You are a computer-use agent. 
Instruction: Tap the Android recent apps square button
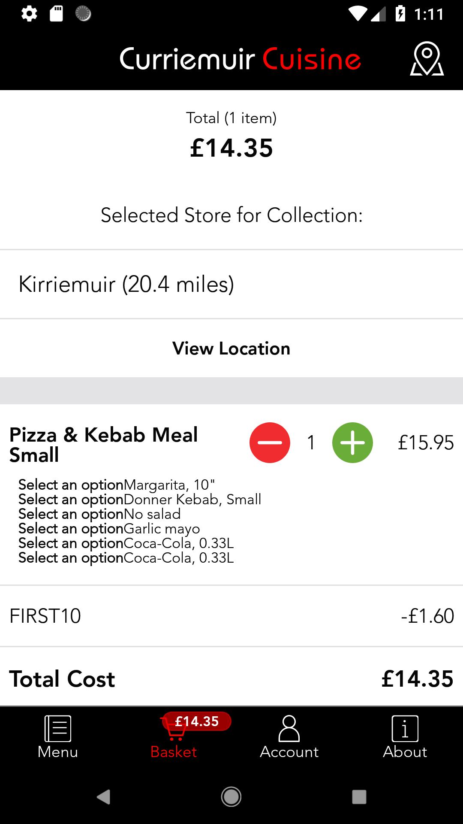click(x=359, y=797)
